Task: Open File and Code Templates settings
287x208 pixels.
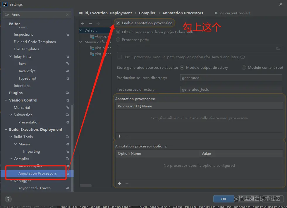Action: (x=35, y=42)
